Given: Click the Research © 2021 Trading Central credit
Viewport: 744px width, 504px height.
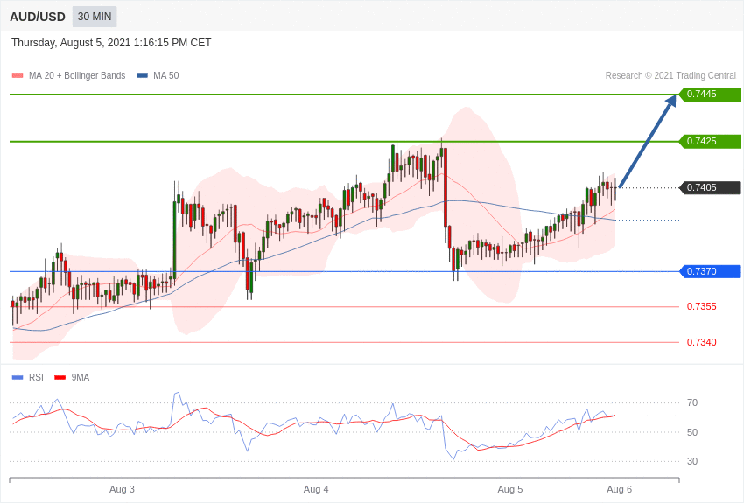Looking at the screenshot, I should (x=670, y=76).
